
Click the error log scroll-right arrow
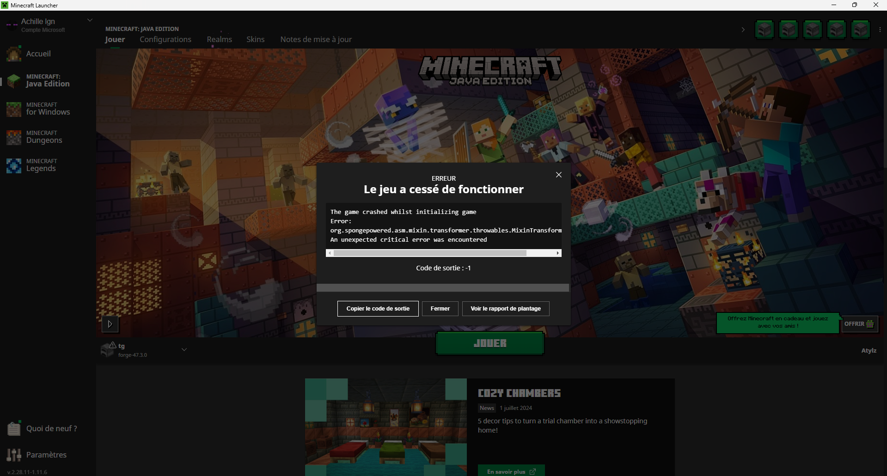[x=558, y=253]
